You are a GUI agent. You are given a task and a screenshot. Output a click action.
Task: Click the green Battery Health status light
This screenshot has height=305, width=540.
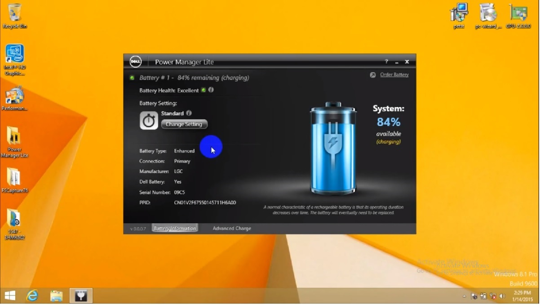point(203,90)
